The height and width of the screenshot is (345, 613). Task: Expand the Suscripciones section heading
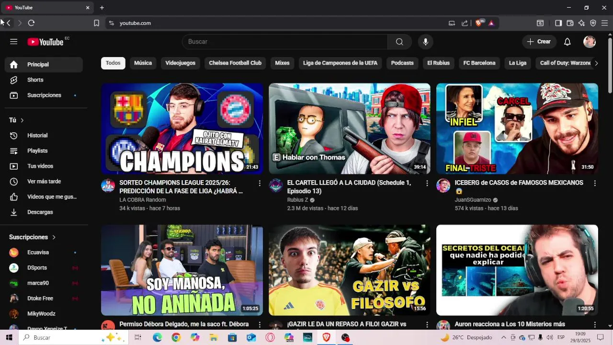coord(33,237)
